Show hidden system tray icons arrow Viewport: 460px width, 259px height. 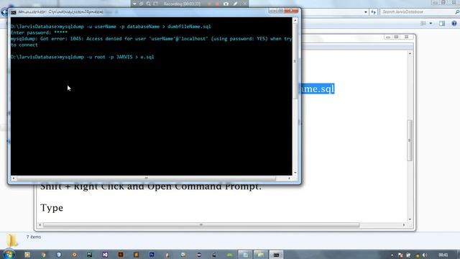[x=392, y=255]
